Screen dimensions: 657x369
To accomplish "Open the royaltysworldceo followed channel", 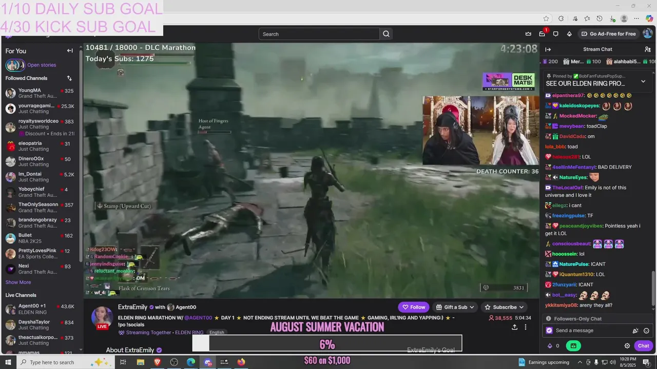I will [x=40, y=127].
